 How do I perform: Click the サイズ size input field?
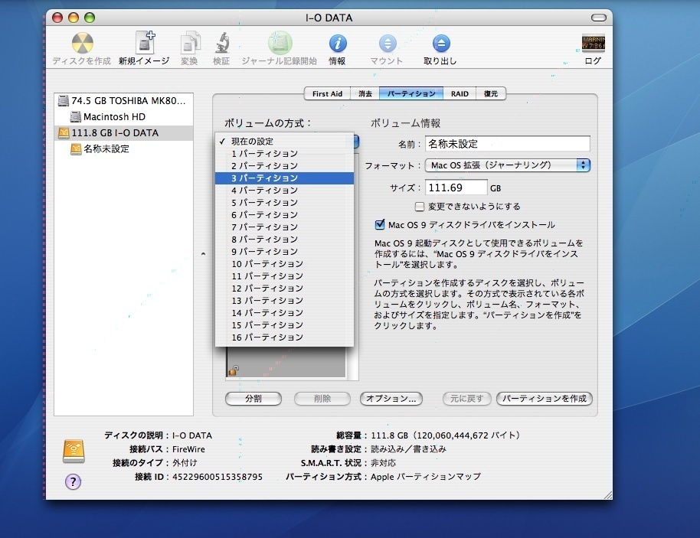coord(456,187)
